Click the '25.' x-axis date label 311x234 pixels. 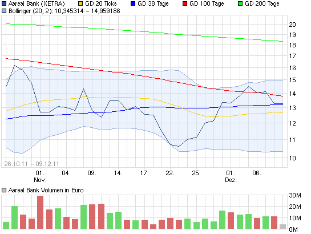click(x=196, y=173)
